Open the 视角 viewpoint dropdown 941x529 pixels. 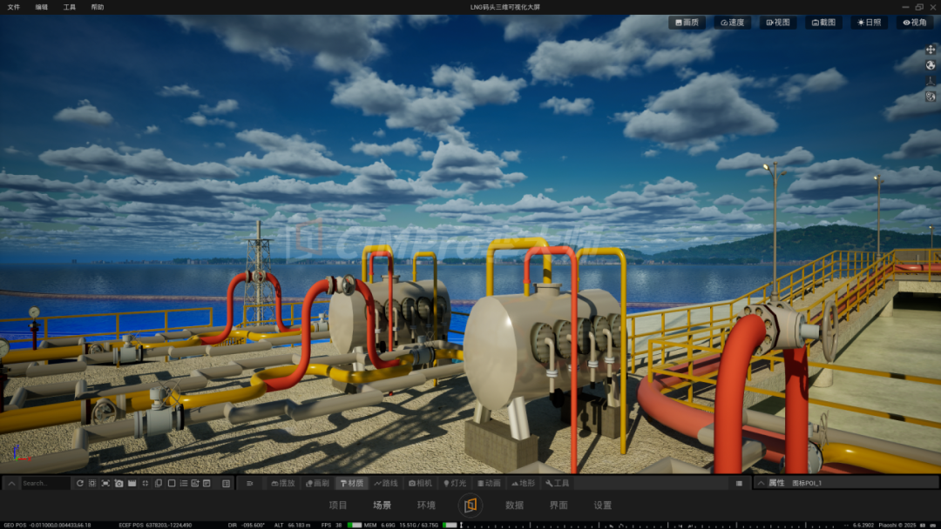click(915, 22)
